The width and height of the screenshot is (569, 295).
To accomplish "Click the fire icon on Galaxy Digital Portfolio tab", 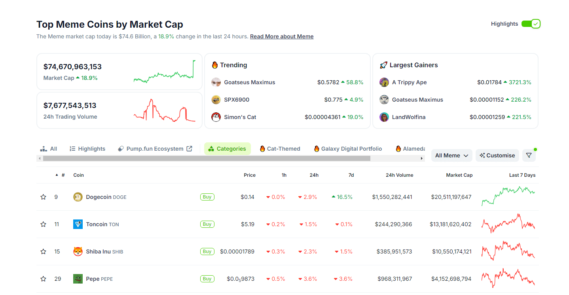I will pos(317,149).
